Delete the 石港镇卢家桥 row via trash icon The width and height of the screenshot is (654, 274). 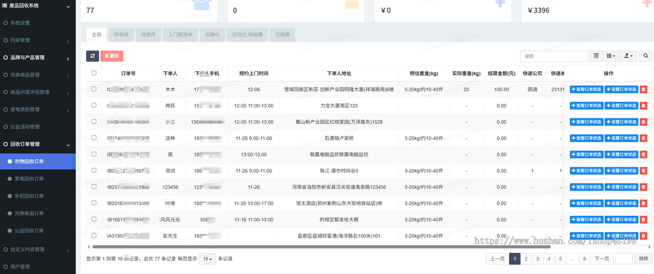tap(643, 139)
